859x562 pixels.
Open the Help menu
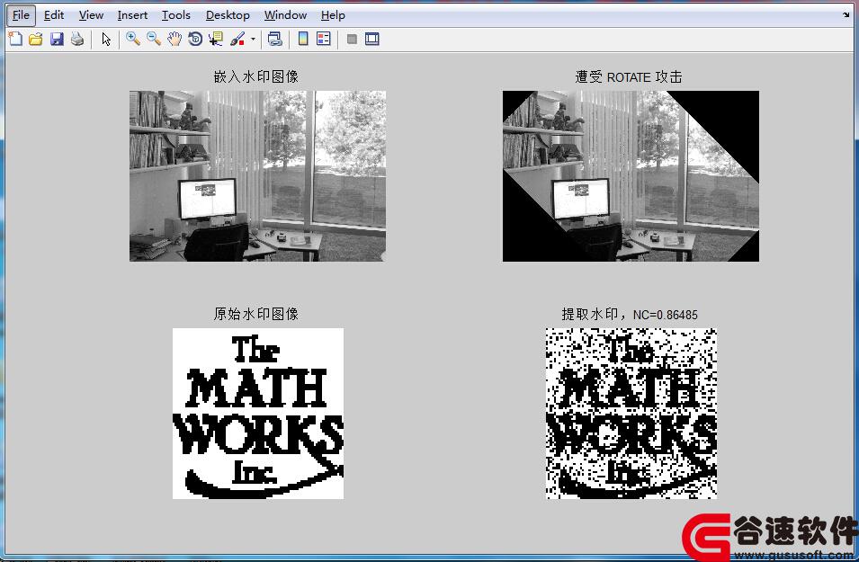(x=333, y=15)
